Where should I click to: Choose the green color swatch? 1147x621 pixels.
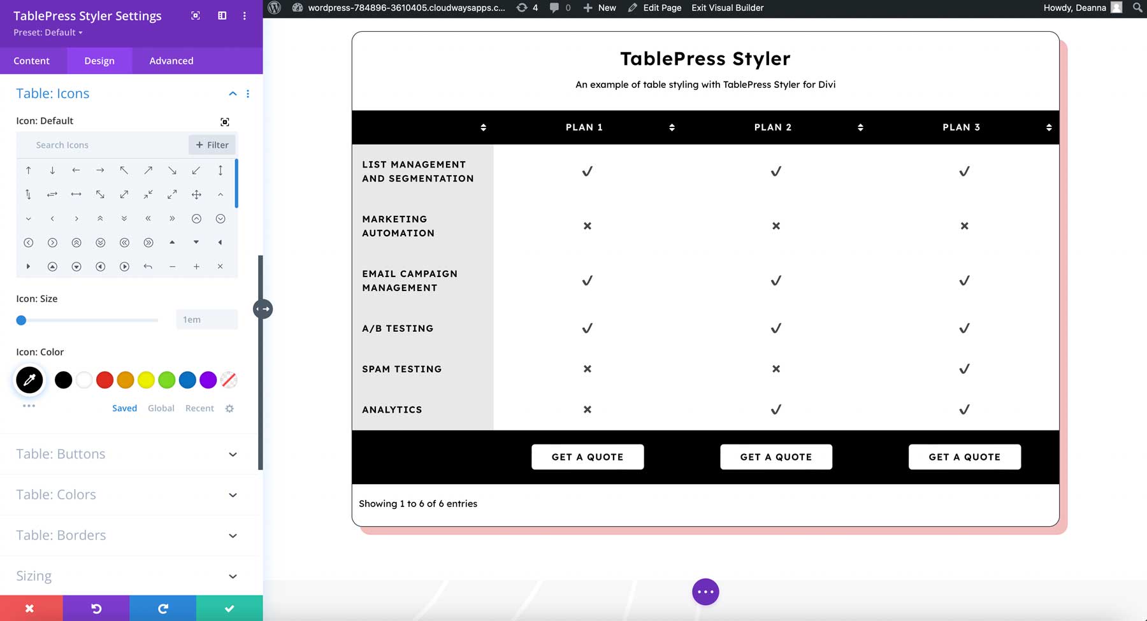[166, 380]
